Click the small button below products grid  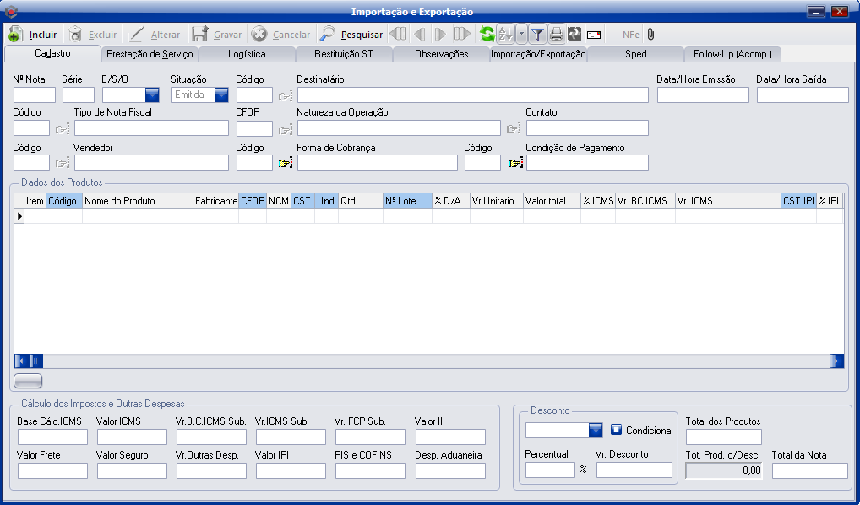29,381
